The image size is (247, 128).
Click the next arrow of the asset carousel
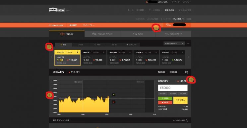(x=188, y=57)
